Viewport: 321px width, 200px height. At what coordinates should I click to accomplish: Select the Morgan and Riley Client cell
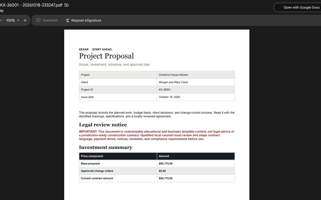196,82
